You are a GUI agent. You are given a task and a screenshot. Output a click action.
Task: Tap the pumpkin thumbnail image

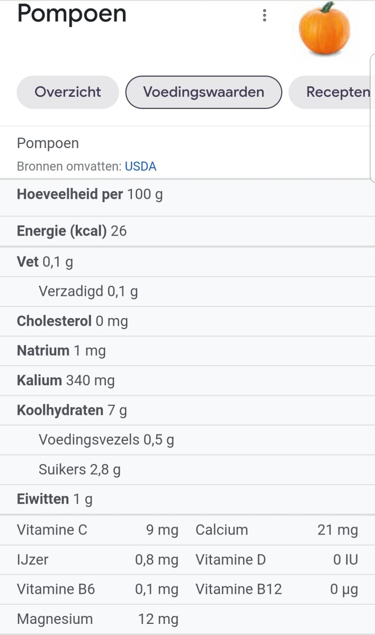point(325,29)
